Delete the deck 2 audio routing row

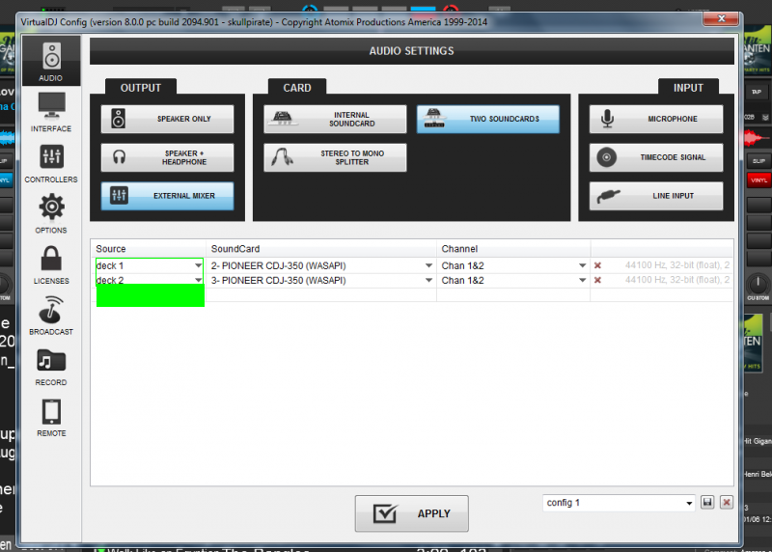597,280
